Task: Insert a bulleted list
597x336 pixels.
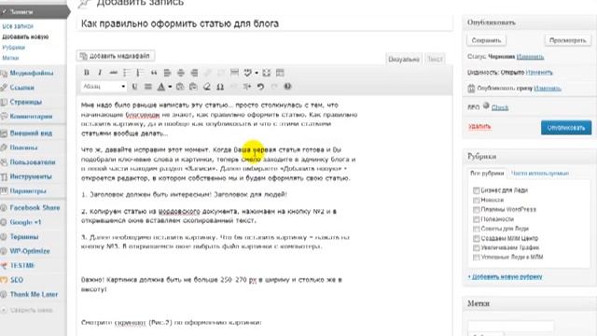Action: pyautogui.click(x=127, y=73)
